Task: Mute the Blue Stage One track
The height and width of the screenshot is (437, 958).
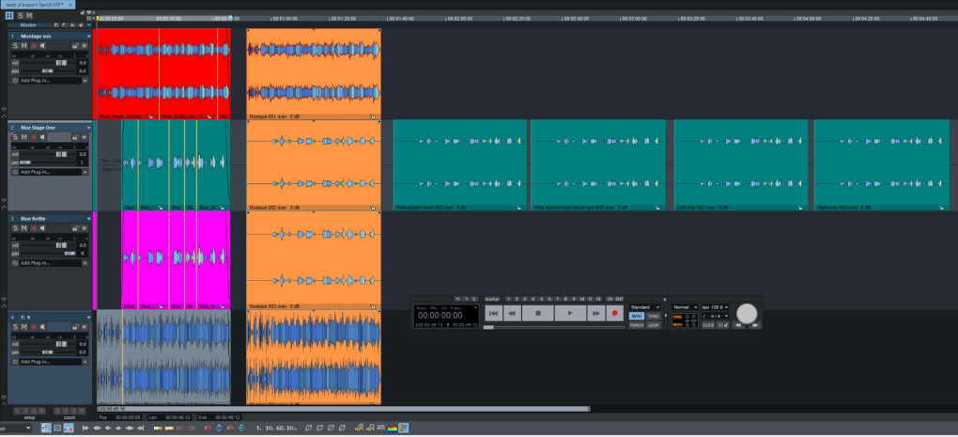Action: (23, 136)
